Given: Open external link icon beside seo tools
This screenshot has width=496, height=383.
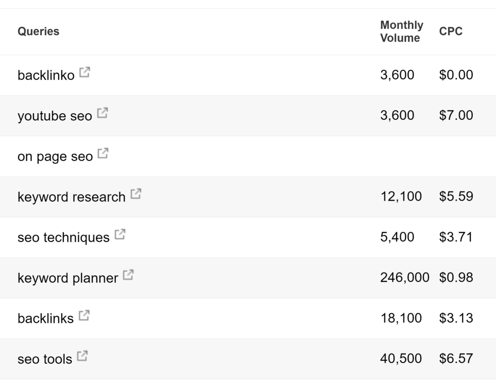Looking at the screenshot, I should point(82,355).
